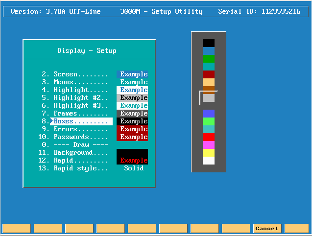Choose the 11. Background entry
The height and width of the screenshot is (236, 312).
point(73,153)
